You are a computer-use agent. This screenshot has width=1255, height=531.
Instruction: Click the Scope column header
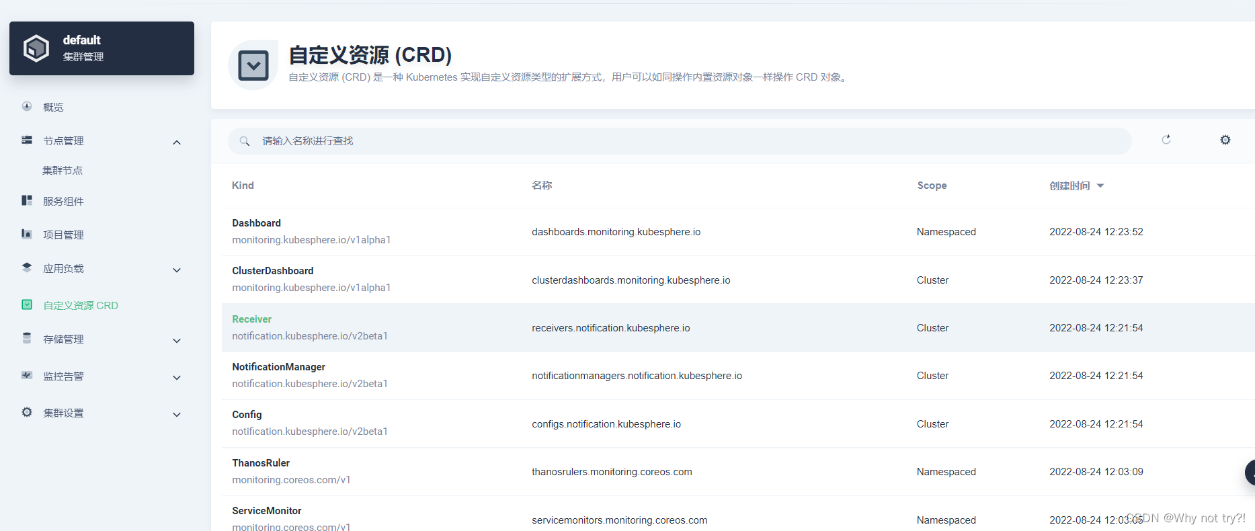932,186
